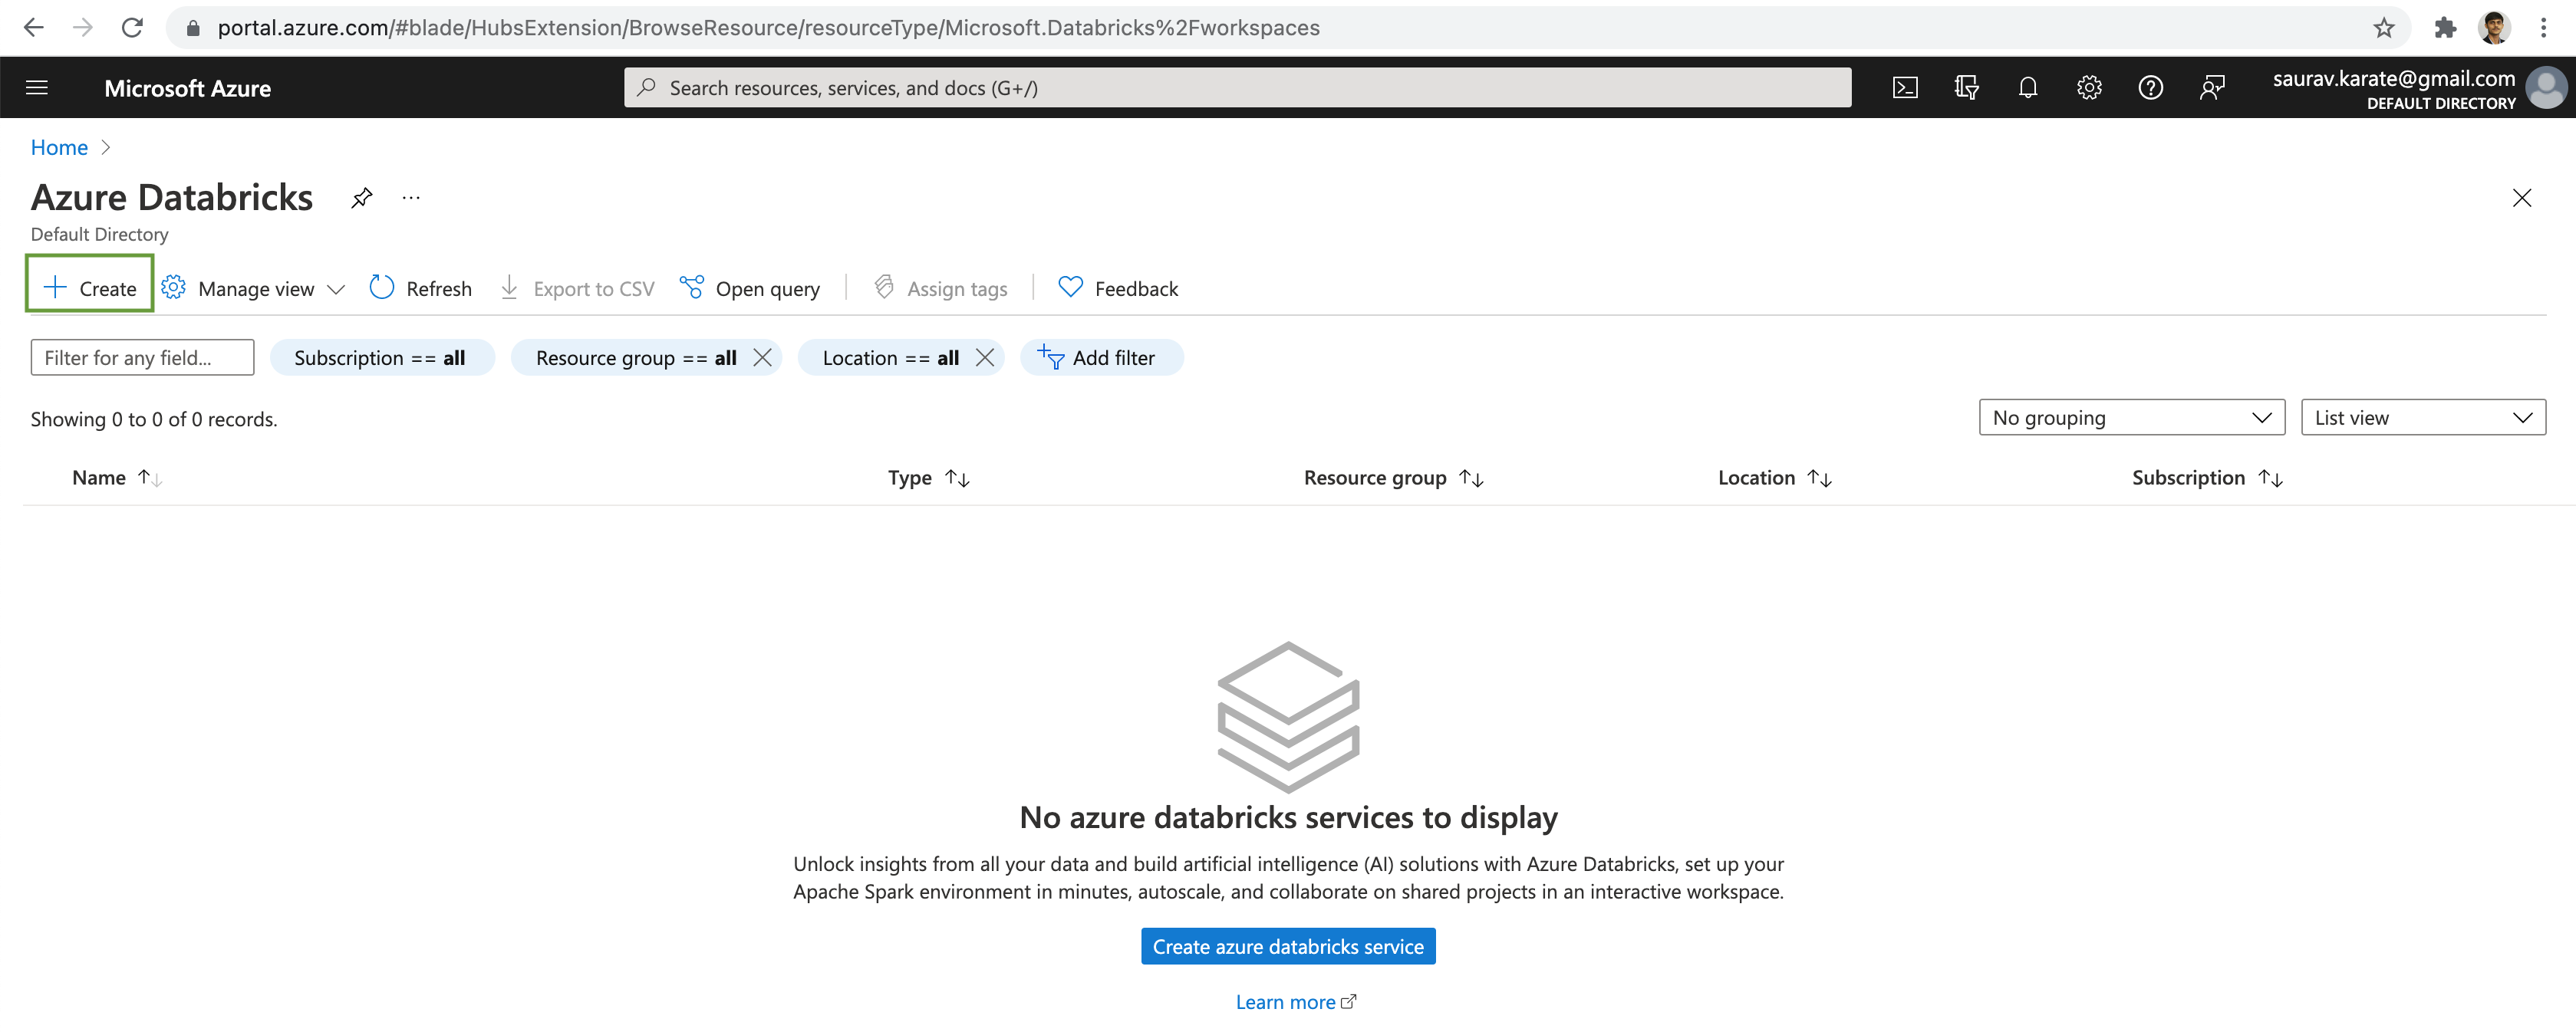Focus the Search resources, services, and docs box
The width and height of the screenshot is (2576, 1032).
point(1237,88)
